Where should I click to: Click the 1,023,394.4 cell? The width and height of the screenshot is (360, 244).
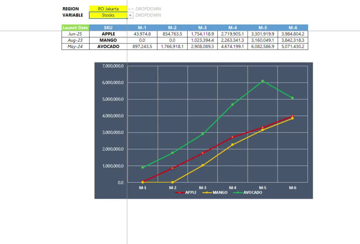pyautogui.click(x=202, y=40)
